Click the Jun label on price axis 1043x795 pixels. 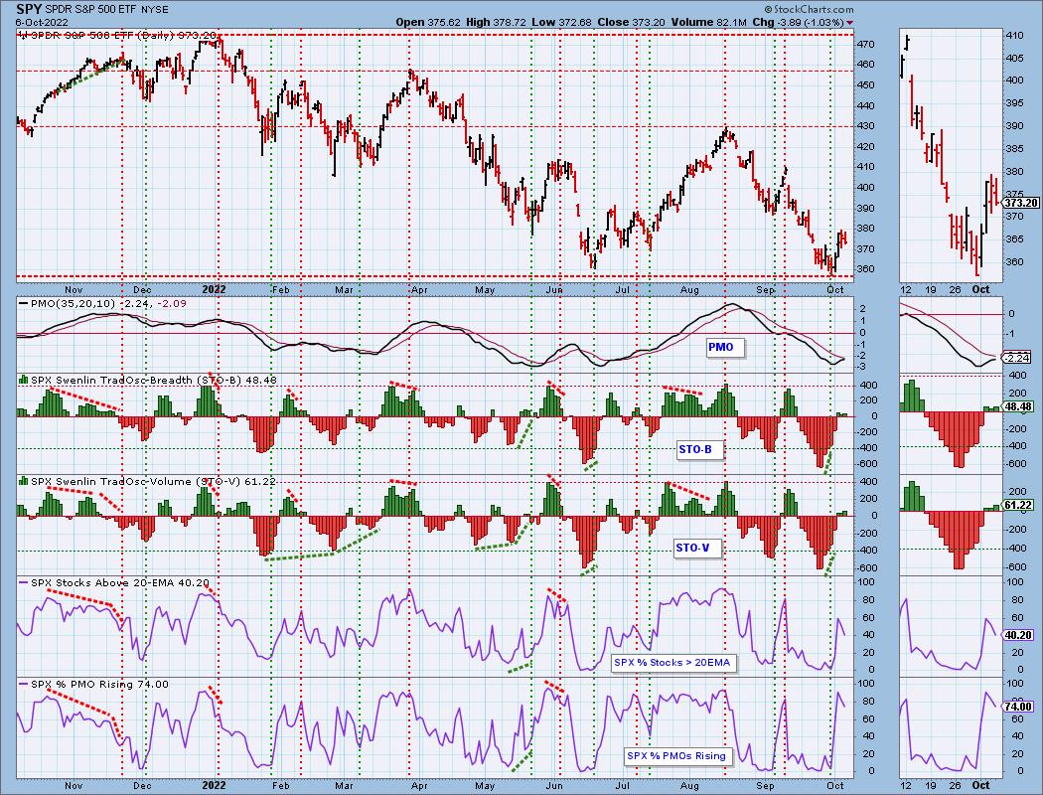coord(553,290)
